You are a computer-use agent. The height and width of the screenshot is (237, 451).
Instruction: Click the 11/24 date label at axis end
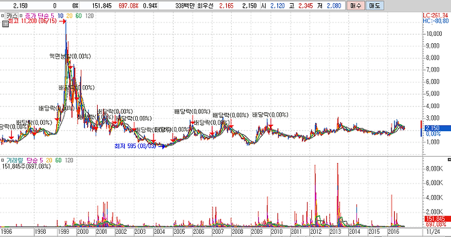[x=433, y=231]
